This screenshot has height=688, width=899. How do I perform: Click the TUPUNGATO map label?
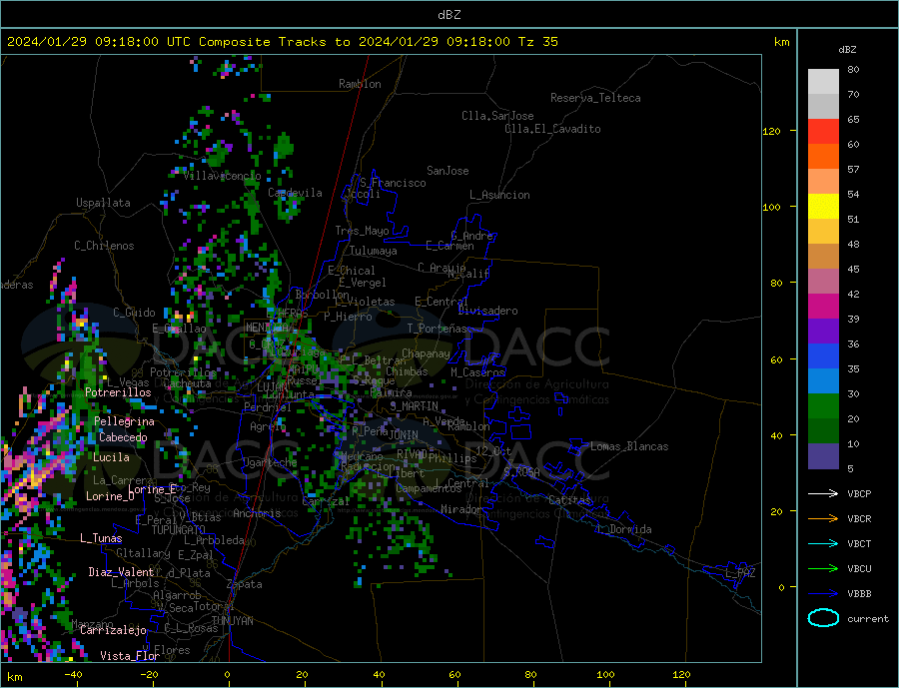[x=179, y=530]
